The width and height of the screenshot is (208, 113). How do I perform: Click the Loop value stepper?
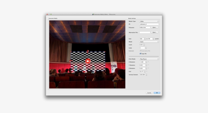pyautogui.click(x=146, y=48)
